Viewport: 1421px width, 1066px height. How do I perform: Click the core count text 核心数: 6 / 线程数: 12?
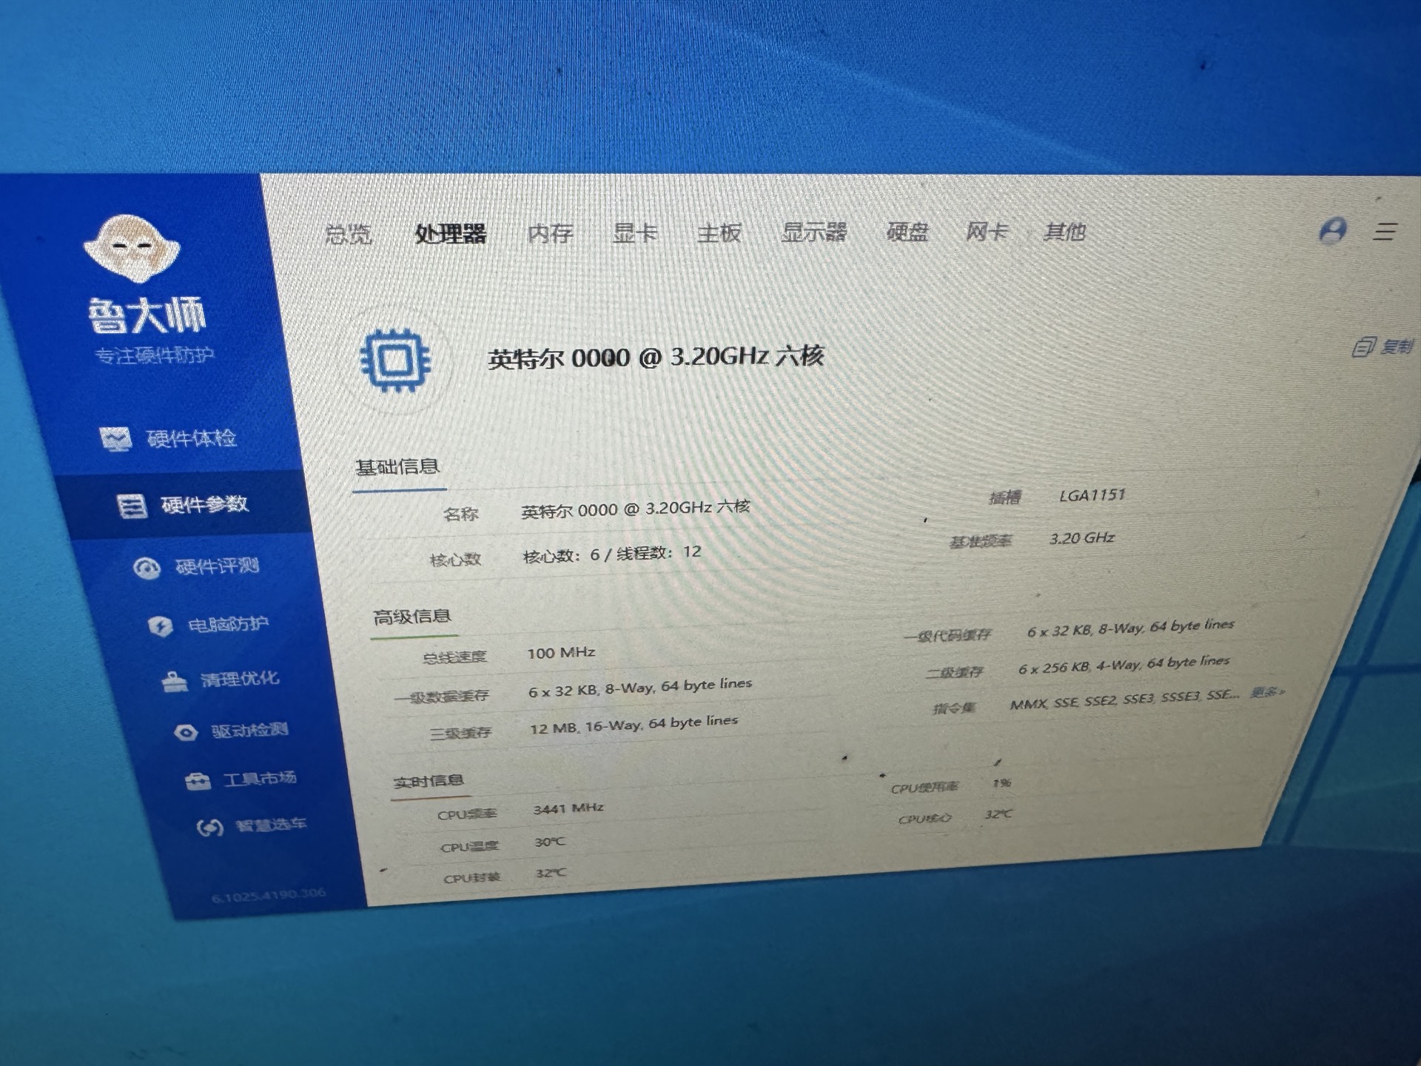tap(611, 554)
